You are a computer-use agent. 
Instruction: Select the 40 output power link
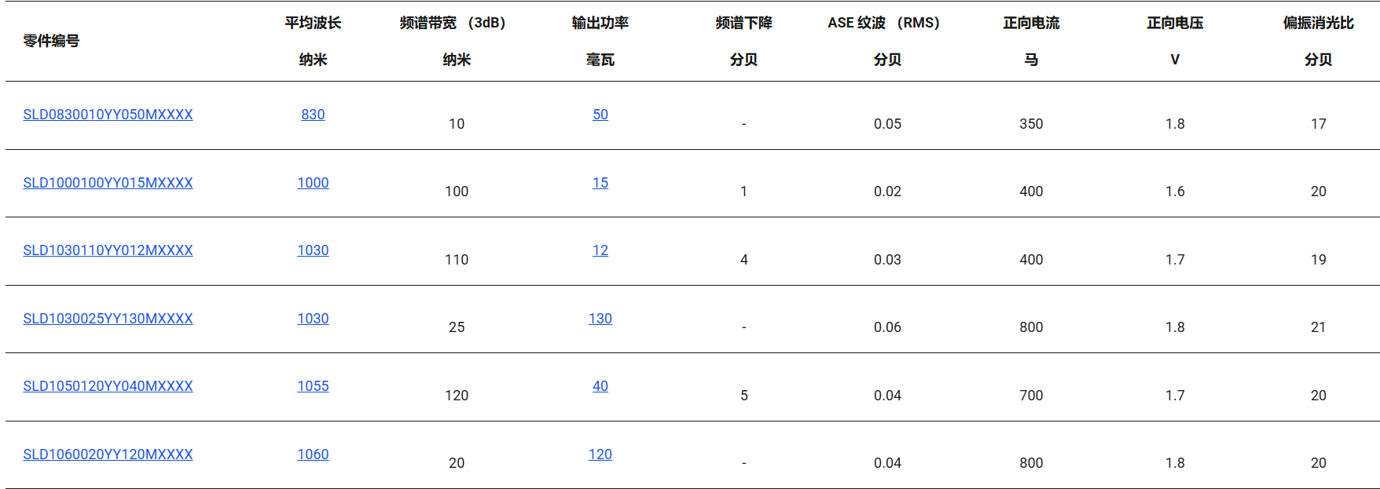(x=600, y=386)
